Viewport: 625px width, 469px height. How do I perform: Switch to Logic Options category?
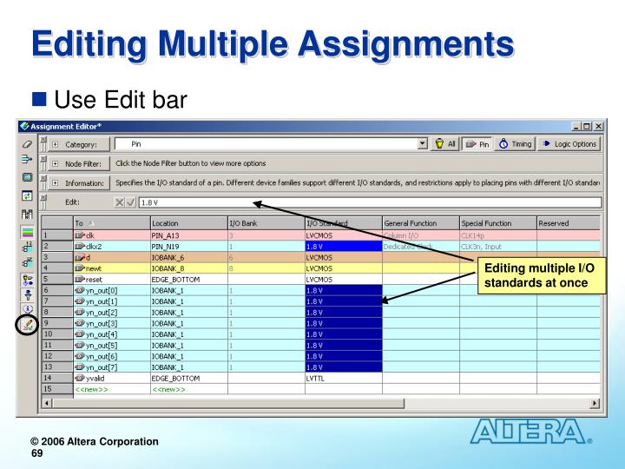tap(569, 144)
